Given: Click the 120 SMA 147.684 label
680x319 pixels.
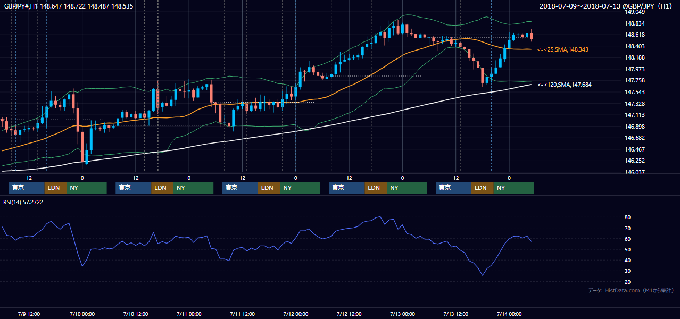Looking at the screenshot, I should [x=565, y=85].
